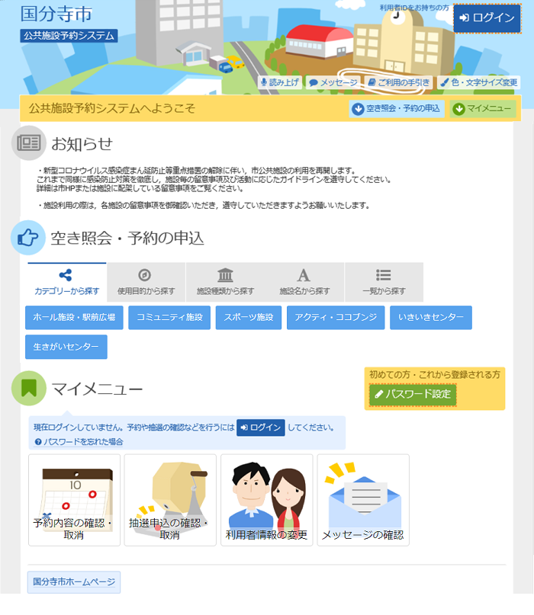
Task: Open the 読み上げ read-aloud option
Action: 280,82
